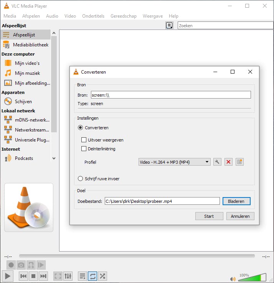Select Schijven under Apparaten

coord(25,102)
